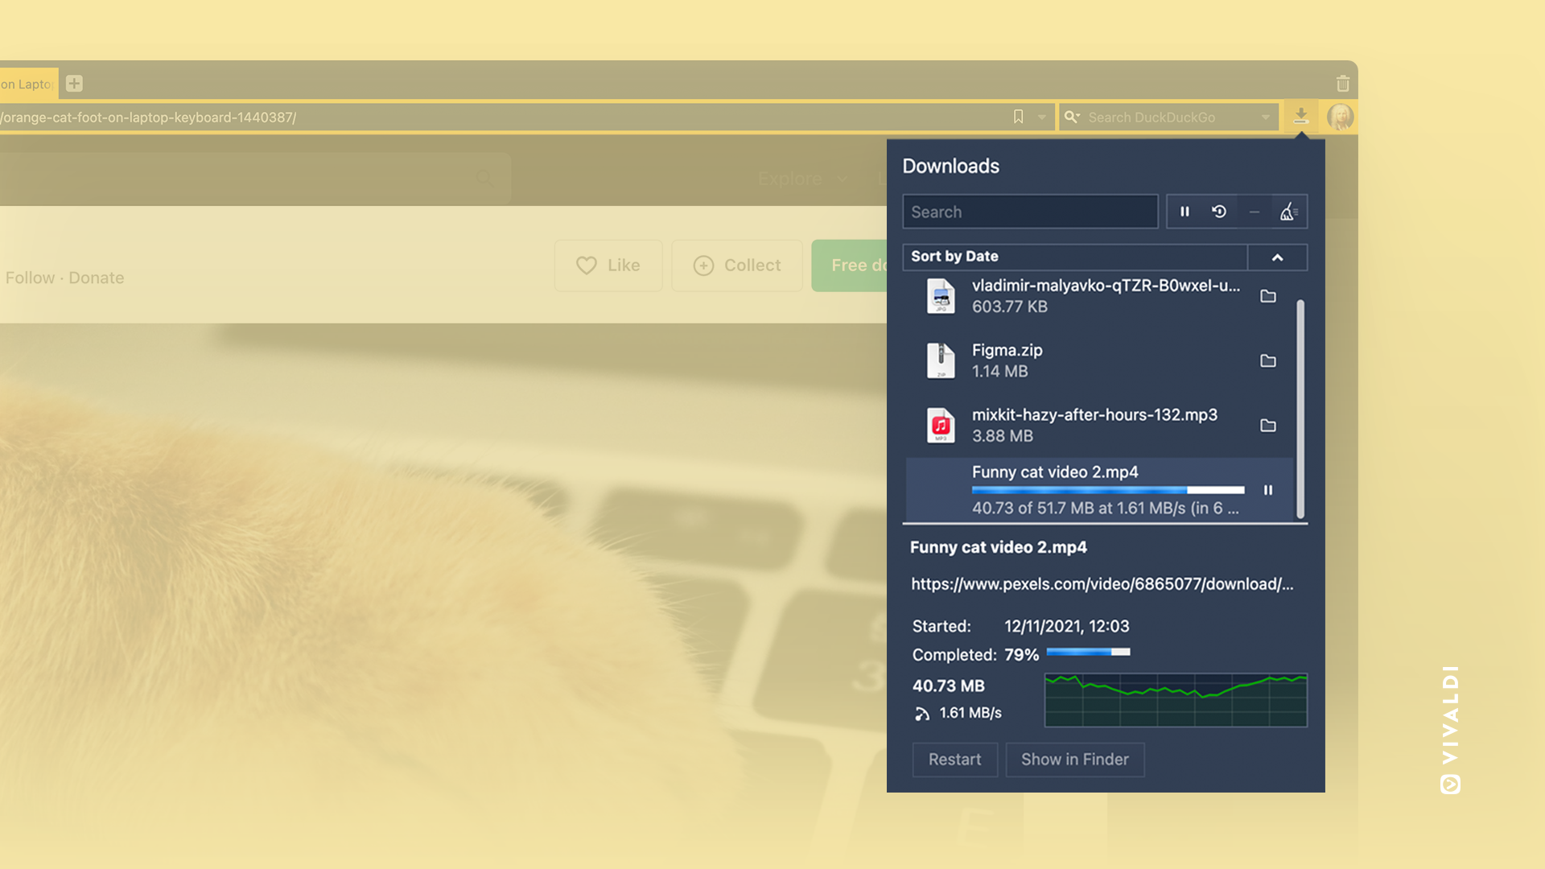1545x869 pixels.
Task: Open the Sort by Date dropdown
Action: click(x=1074, y=257)
